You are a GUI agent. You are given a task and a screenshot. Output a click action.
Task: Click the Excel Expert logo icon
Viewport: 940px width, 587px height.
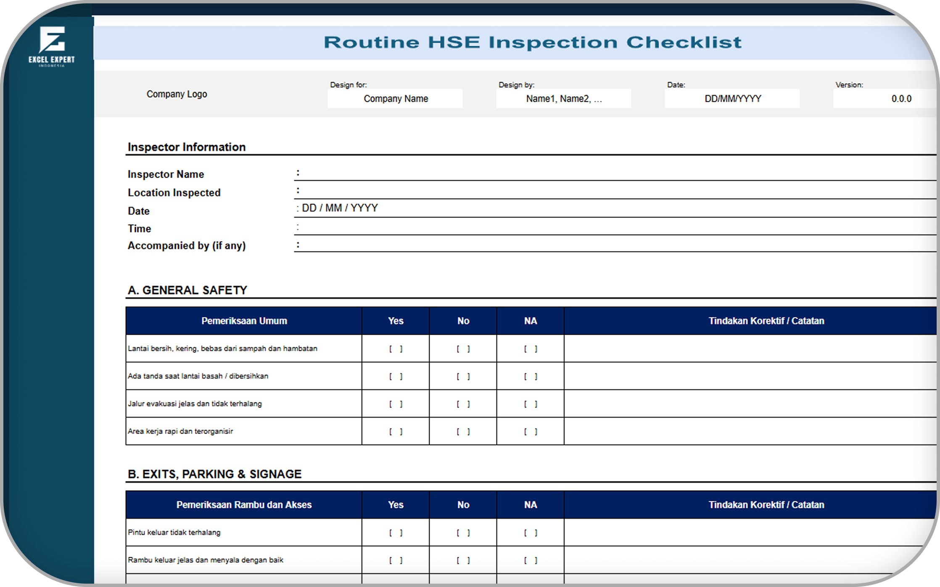coord(52,41)
